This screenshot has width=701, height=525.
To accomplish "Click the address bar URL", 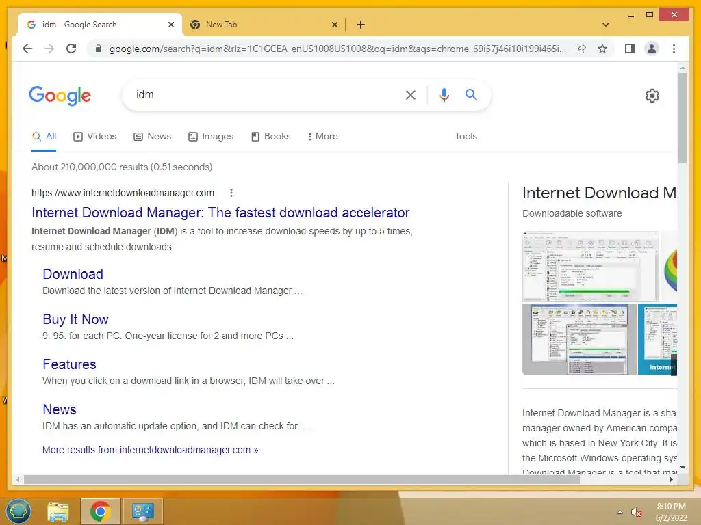I will click(x=337, y=49).
